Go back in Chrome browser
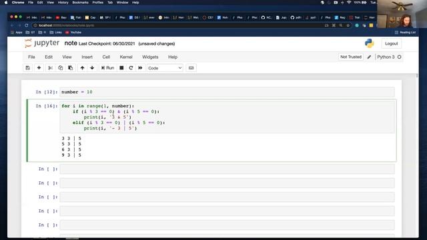The height and width of the screenshot is (240, 427). point(12,25)
